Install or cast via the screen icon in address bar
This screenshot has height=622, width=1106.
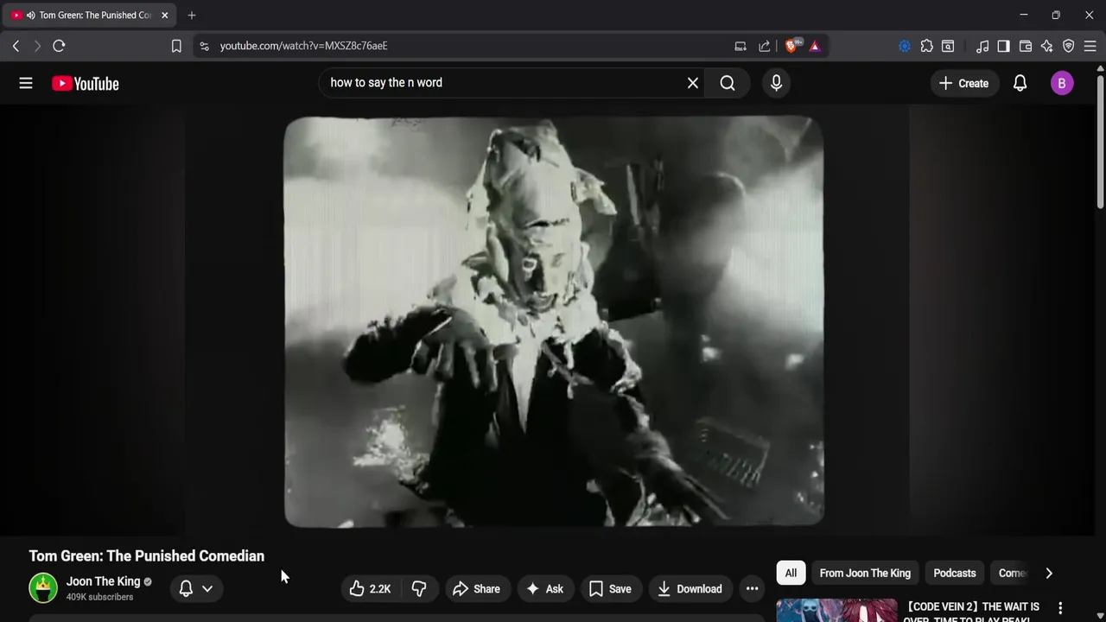pos(741,46)
